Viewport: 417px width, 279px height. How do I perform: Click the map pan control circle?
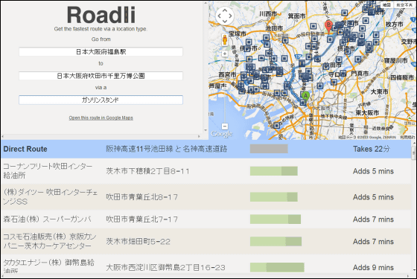click(225, 16)
